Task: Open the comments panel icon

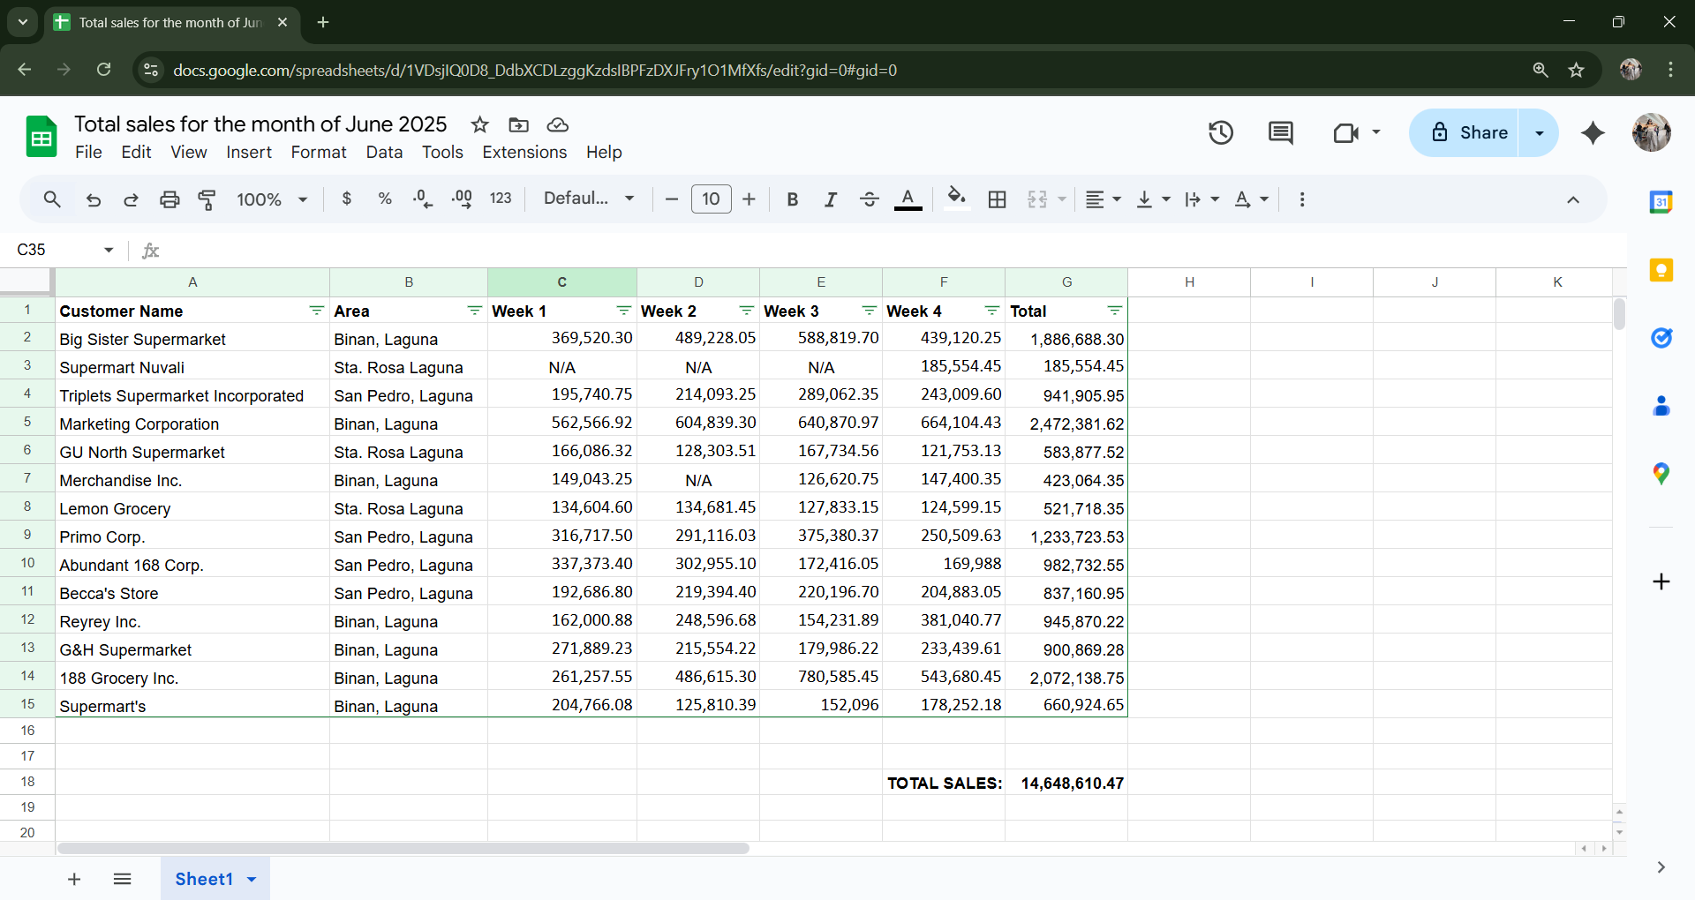Action: pos(1280,133)
